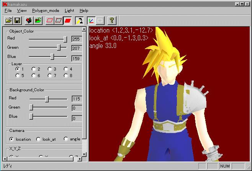Click the panel vertical scrollbar up arrow

point(84,29)
